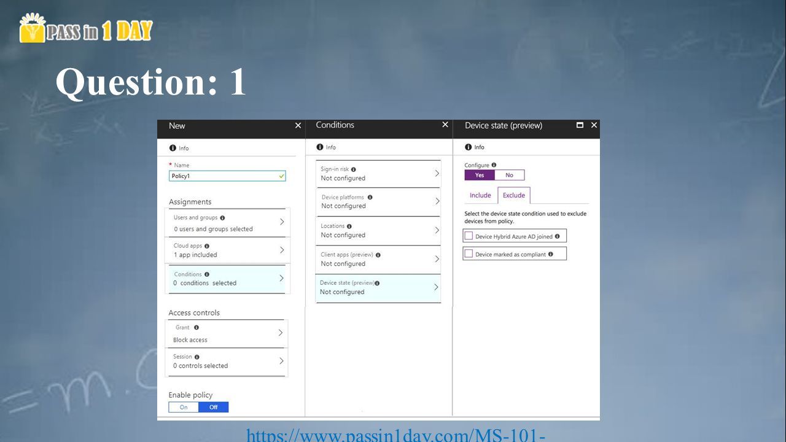The height and width of the screenshot is (442, 786).
Task: Open Sign-in risk condition
Action: tap(378, 174)
